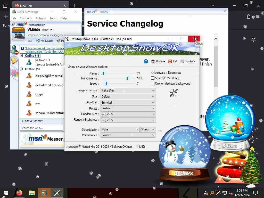Open the Random Brightness dropdown
This screenshot has width=264, height=198.
[128, 120]
